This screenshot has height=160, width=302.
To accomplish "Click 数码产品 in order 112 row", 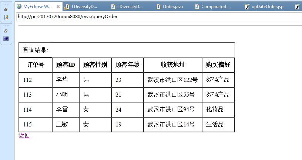I will [x=218, y=79].
